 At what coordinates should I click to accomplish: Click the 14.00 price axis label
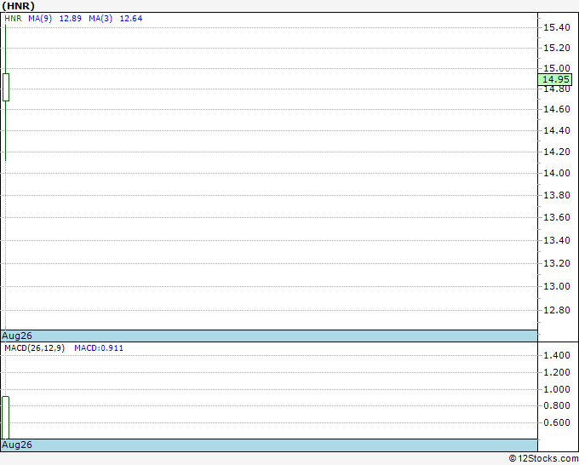pyautogui.click(x=557, y=173)
